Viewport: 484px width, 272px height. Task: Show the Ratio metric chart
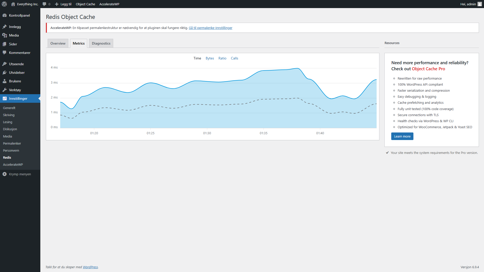(x=222, y=58)
